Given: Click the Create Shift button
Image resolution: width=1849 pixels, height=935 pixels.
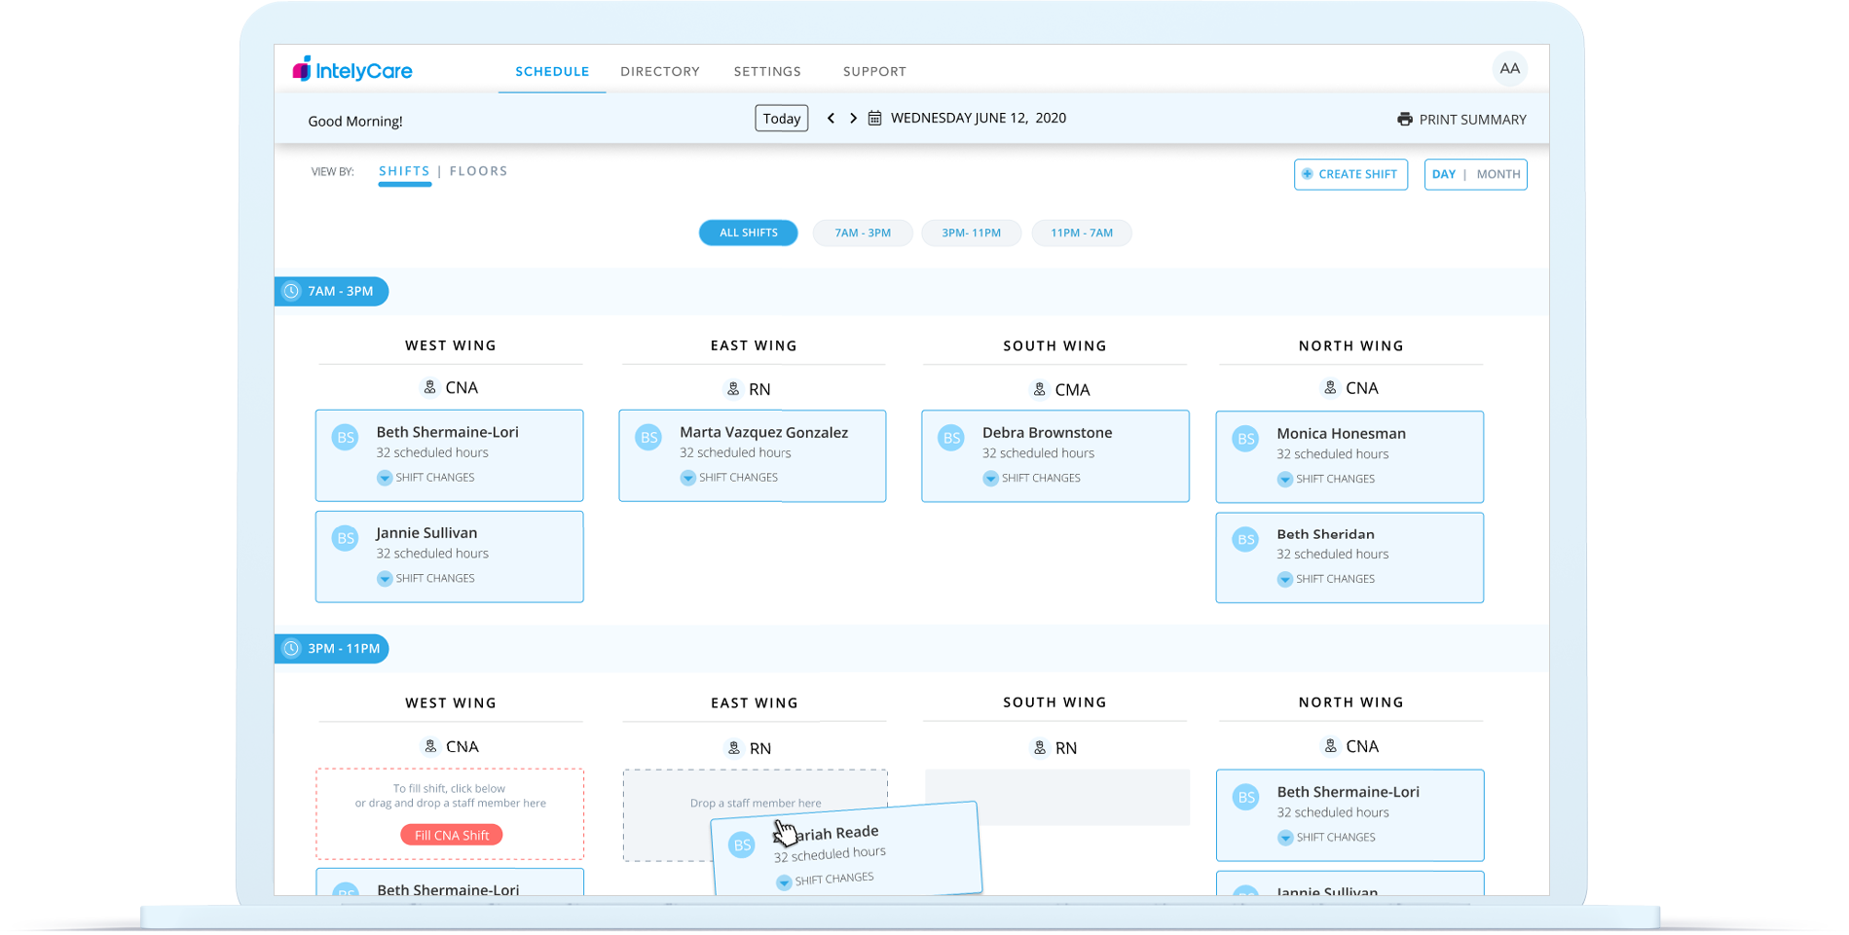Looking at the screenshot, I should point(1350,174).
